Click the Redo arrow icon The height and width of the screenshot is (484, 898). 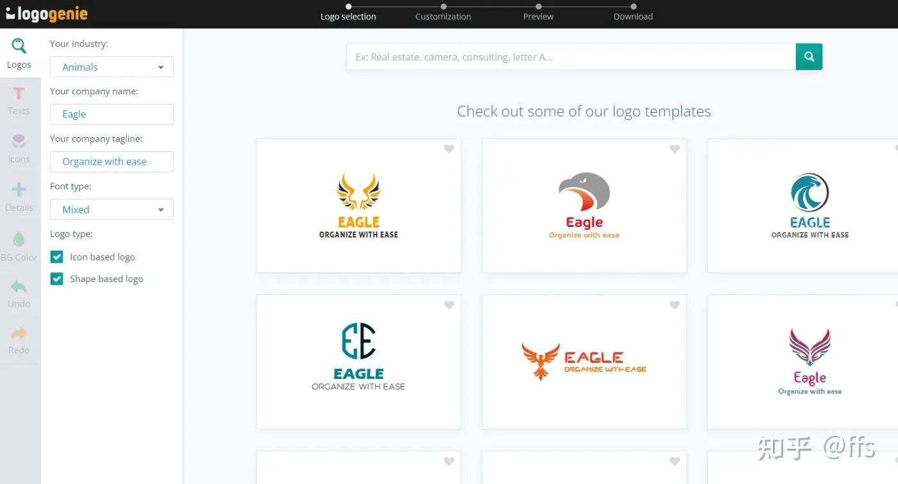[x=19, y=333]
